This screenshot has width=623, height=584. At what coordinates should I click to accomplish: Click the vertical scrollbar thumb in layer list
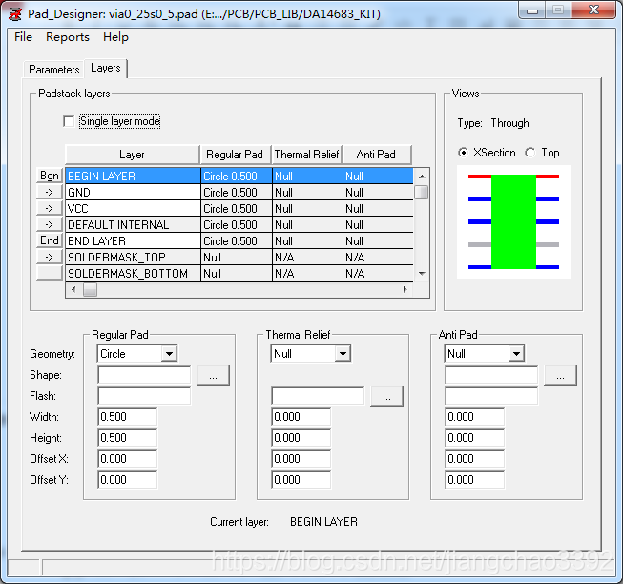[421, 193]
